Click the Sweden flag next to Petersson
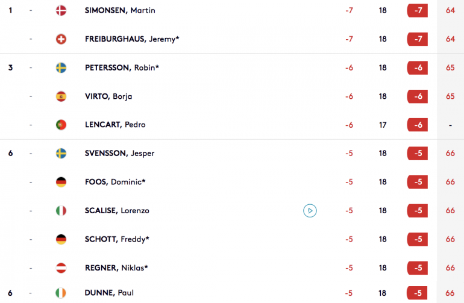This screenshot has width=464, height=303. click(61, 67)
